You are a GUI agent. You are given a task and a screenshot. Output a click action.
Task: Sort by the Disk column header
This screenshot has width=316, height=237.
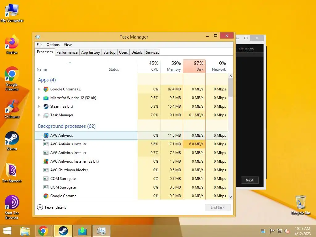[x=194, y=67]
